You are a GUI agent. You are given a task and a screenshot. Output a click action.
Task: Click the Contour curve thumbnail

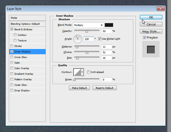77,72
